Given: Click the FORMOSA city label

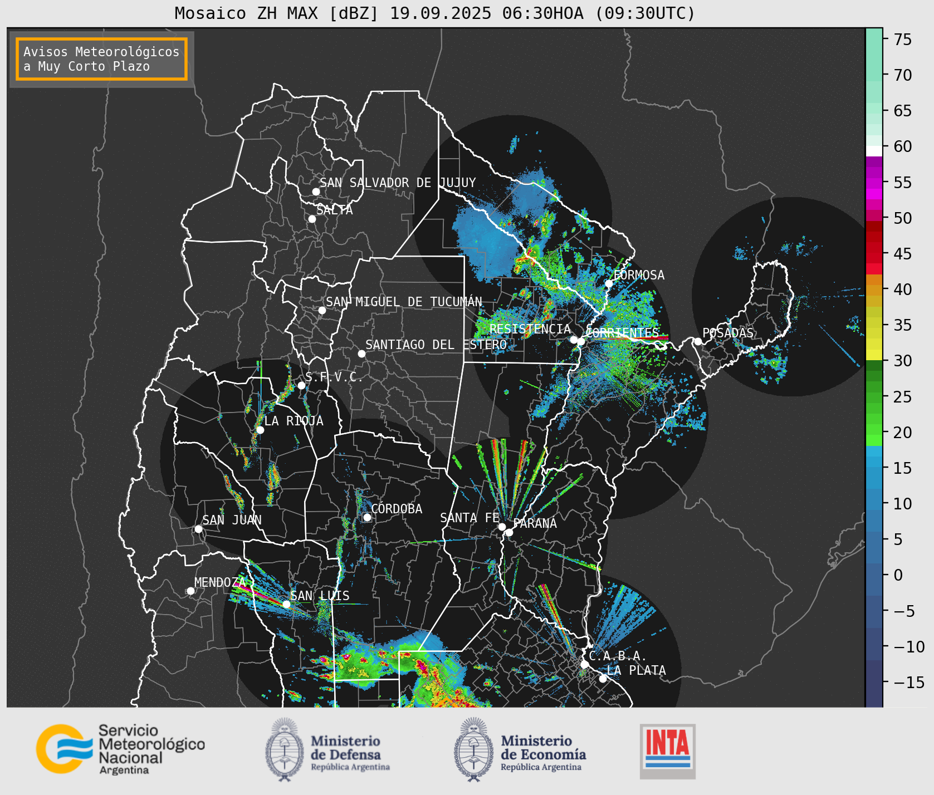Looking at the screenshot, I should coord(639,275).
